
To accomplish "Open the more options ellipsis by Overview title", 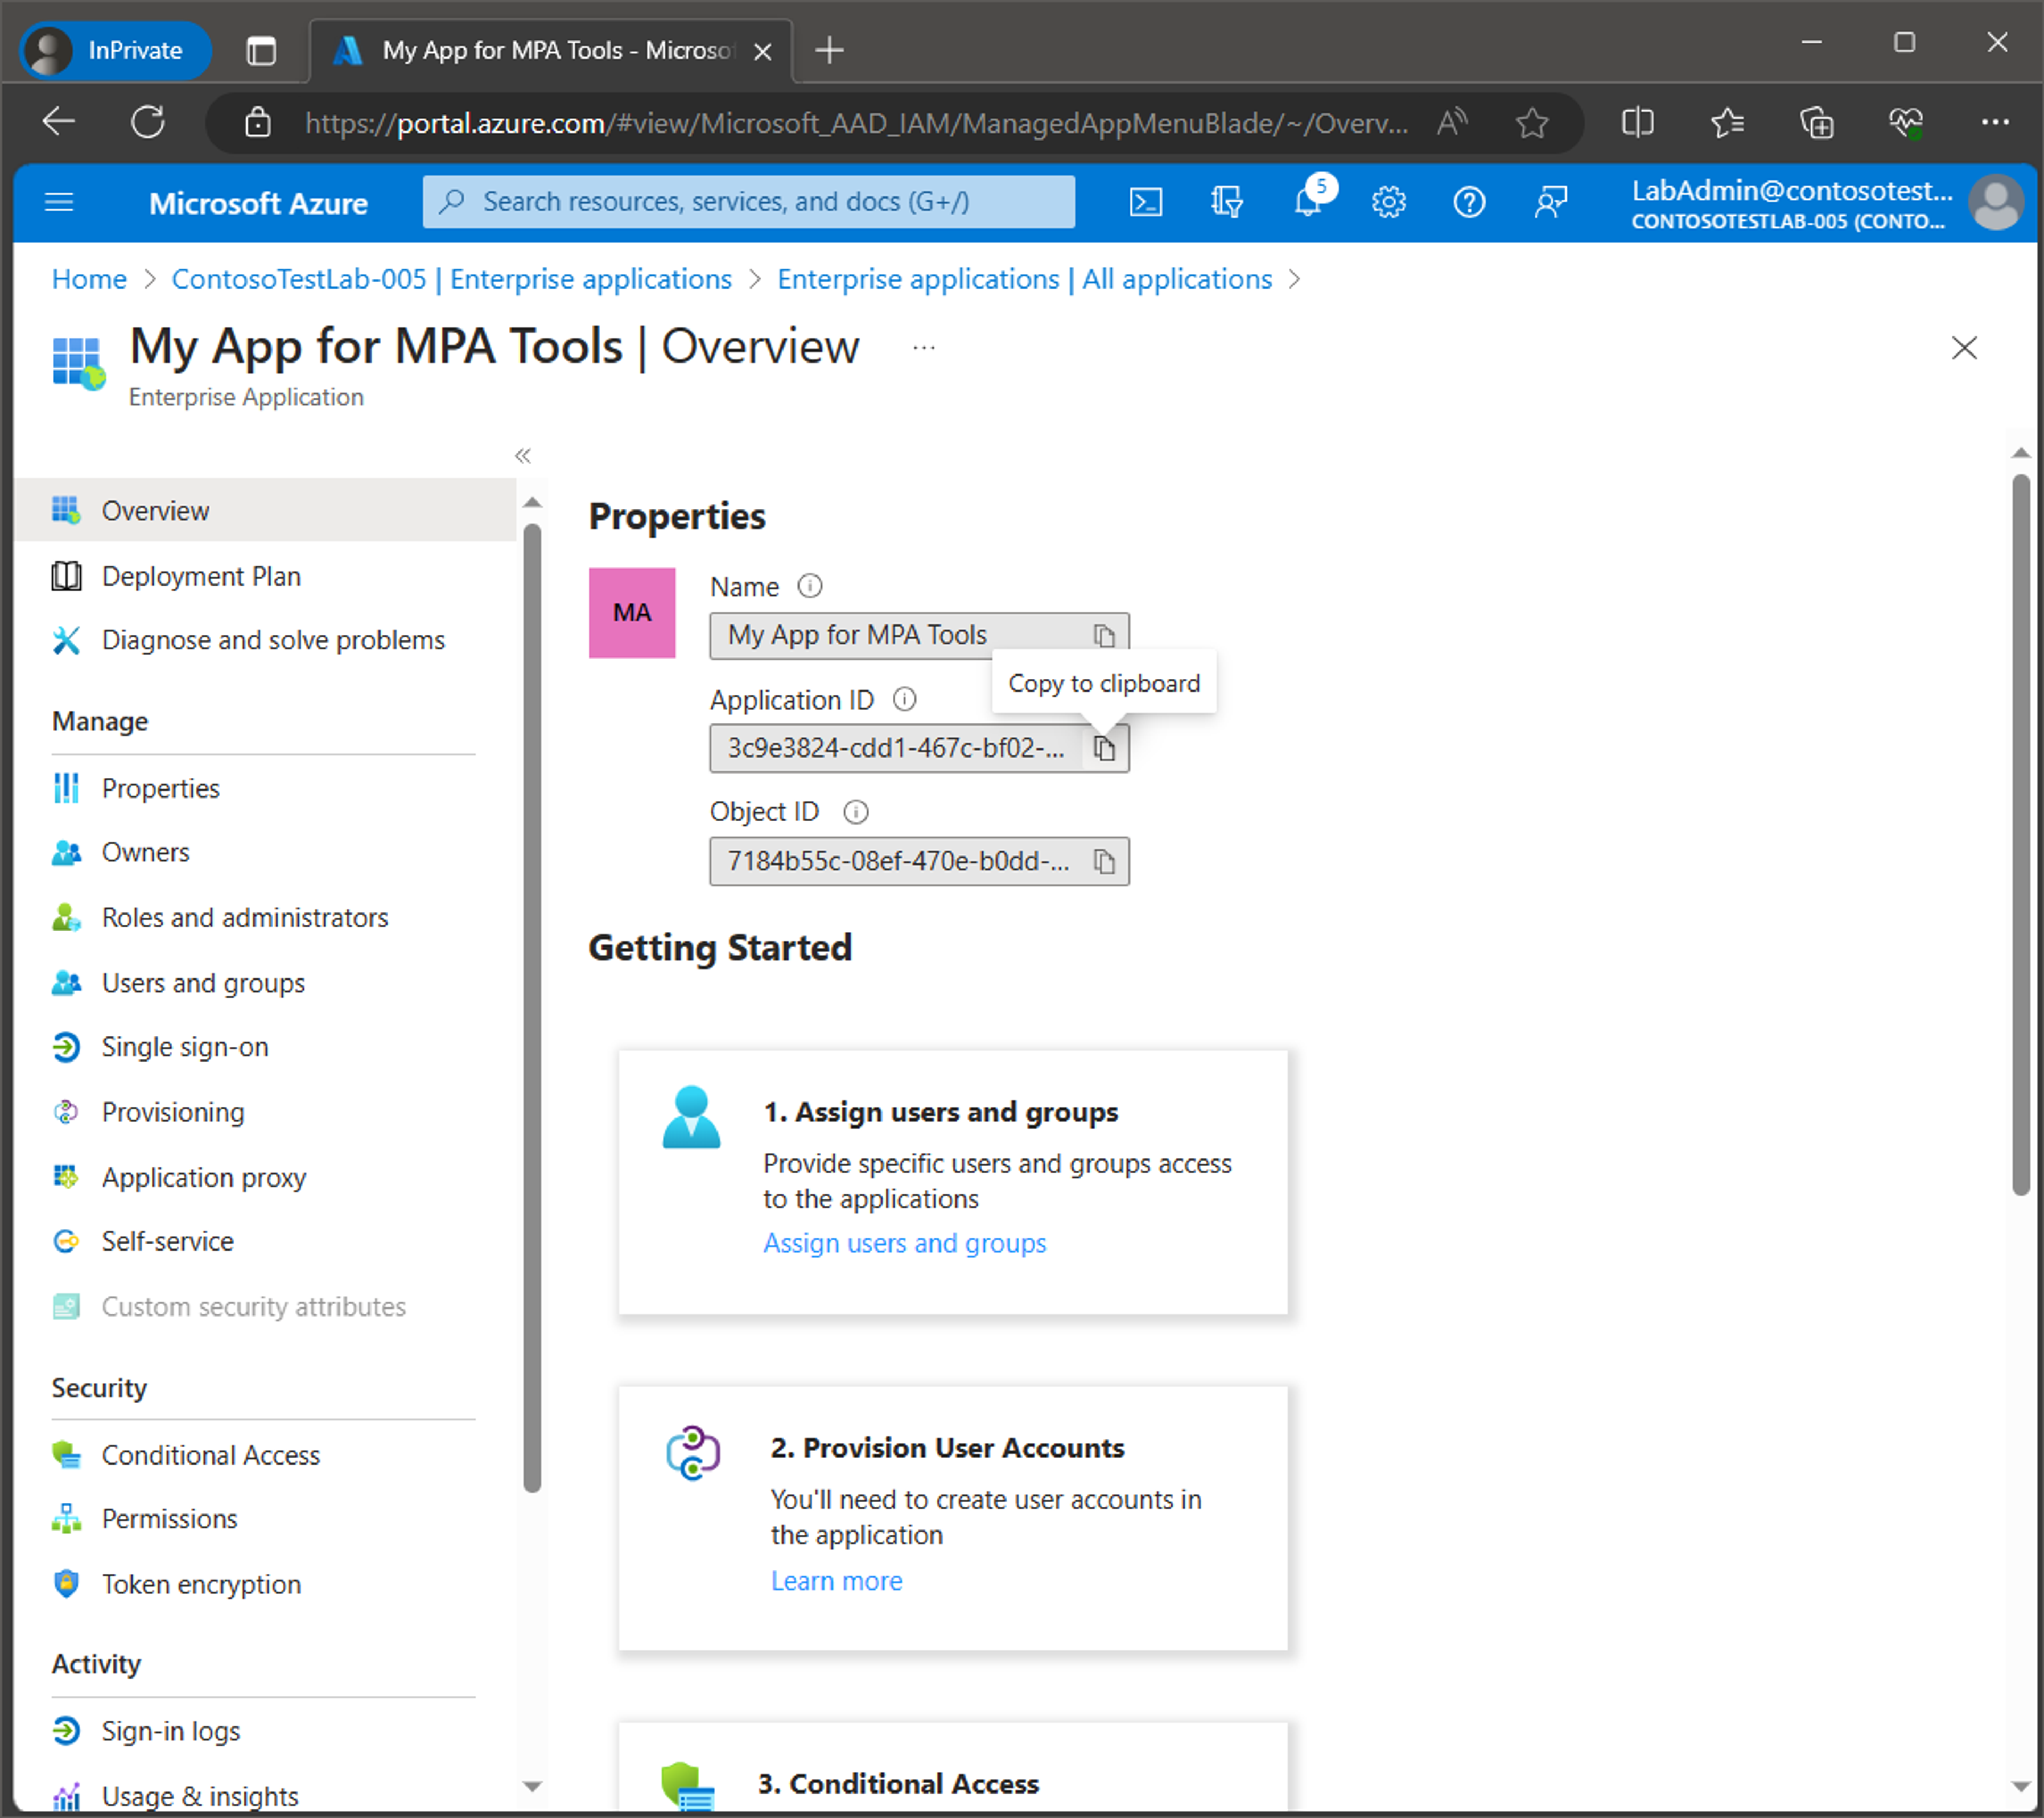I will (x=923, y=348).
